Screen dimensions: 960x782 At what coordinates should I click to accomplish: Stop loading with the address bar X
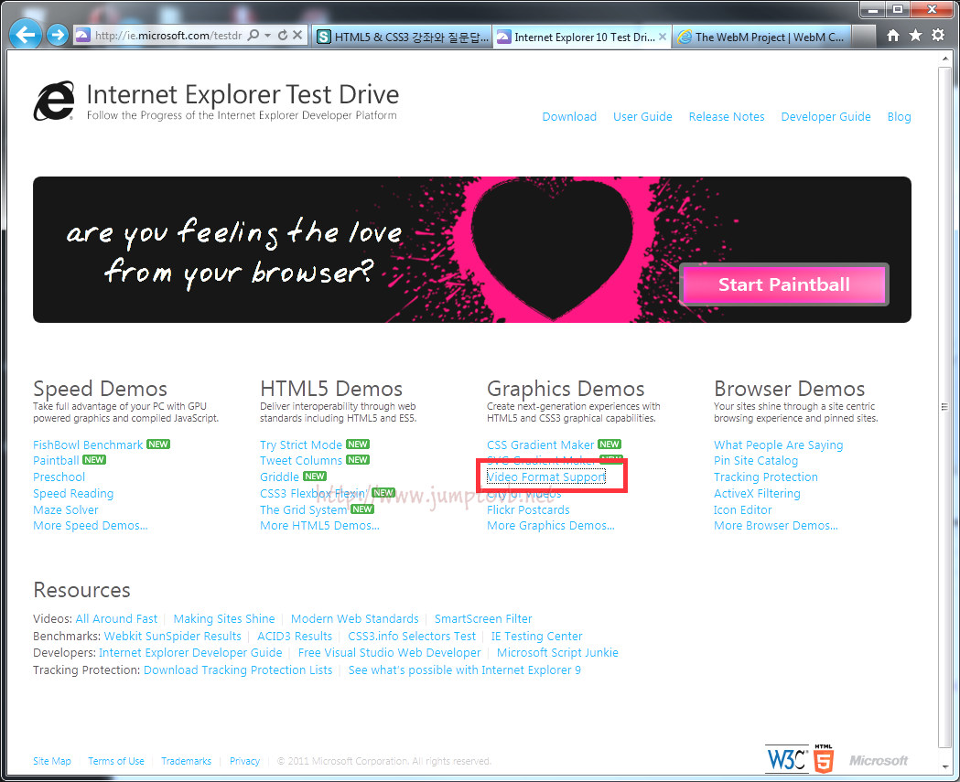pyautogui.click(x=297, y=36)
